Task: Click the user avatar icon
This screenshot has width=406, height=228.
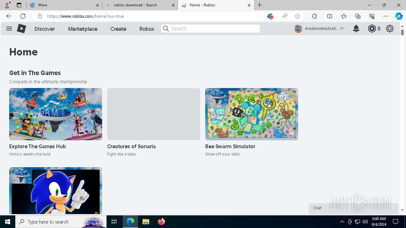Action: (x=298, y=28)
